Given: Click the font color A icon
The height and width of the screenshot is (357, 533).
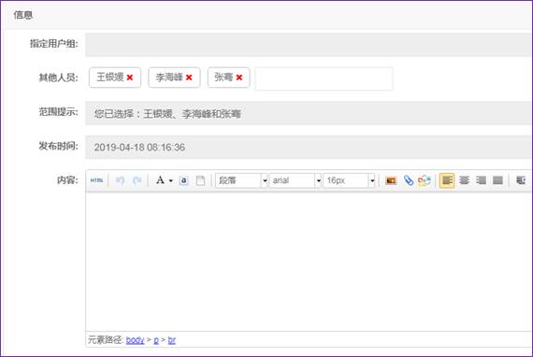Looking at the screenshot, I should pyautogui.click(x=160, y=180).
